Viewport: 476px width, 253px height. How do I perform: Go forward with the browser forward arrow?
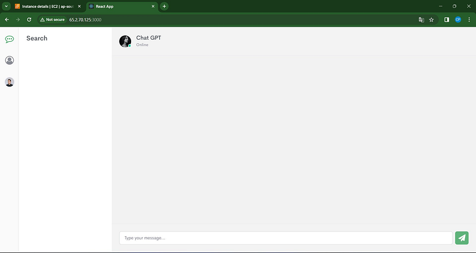18,20
